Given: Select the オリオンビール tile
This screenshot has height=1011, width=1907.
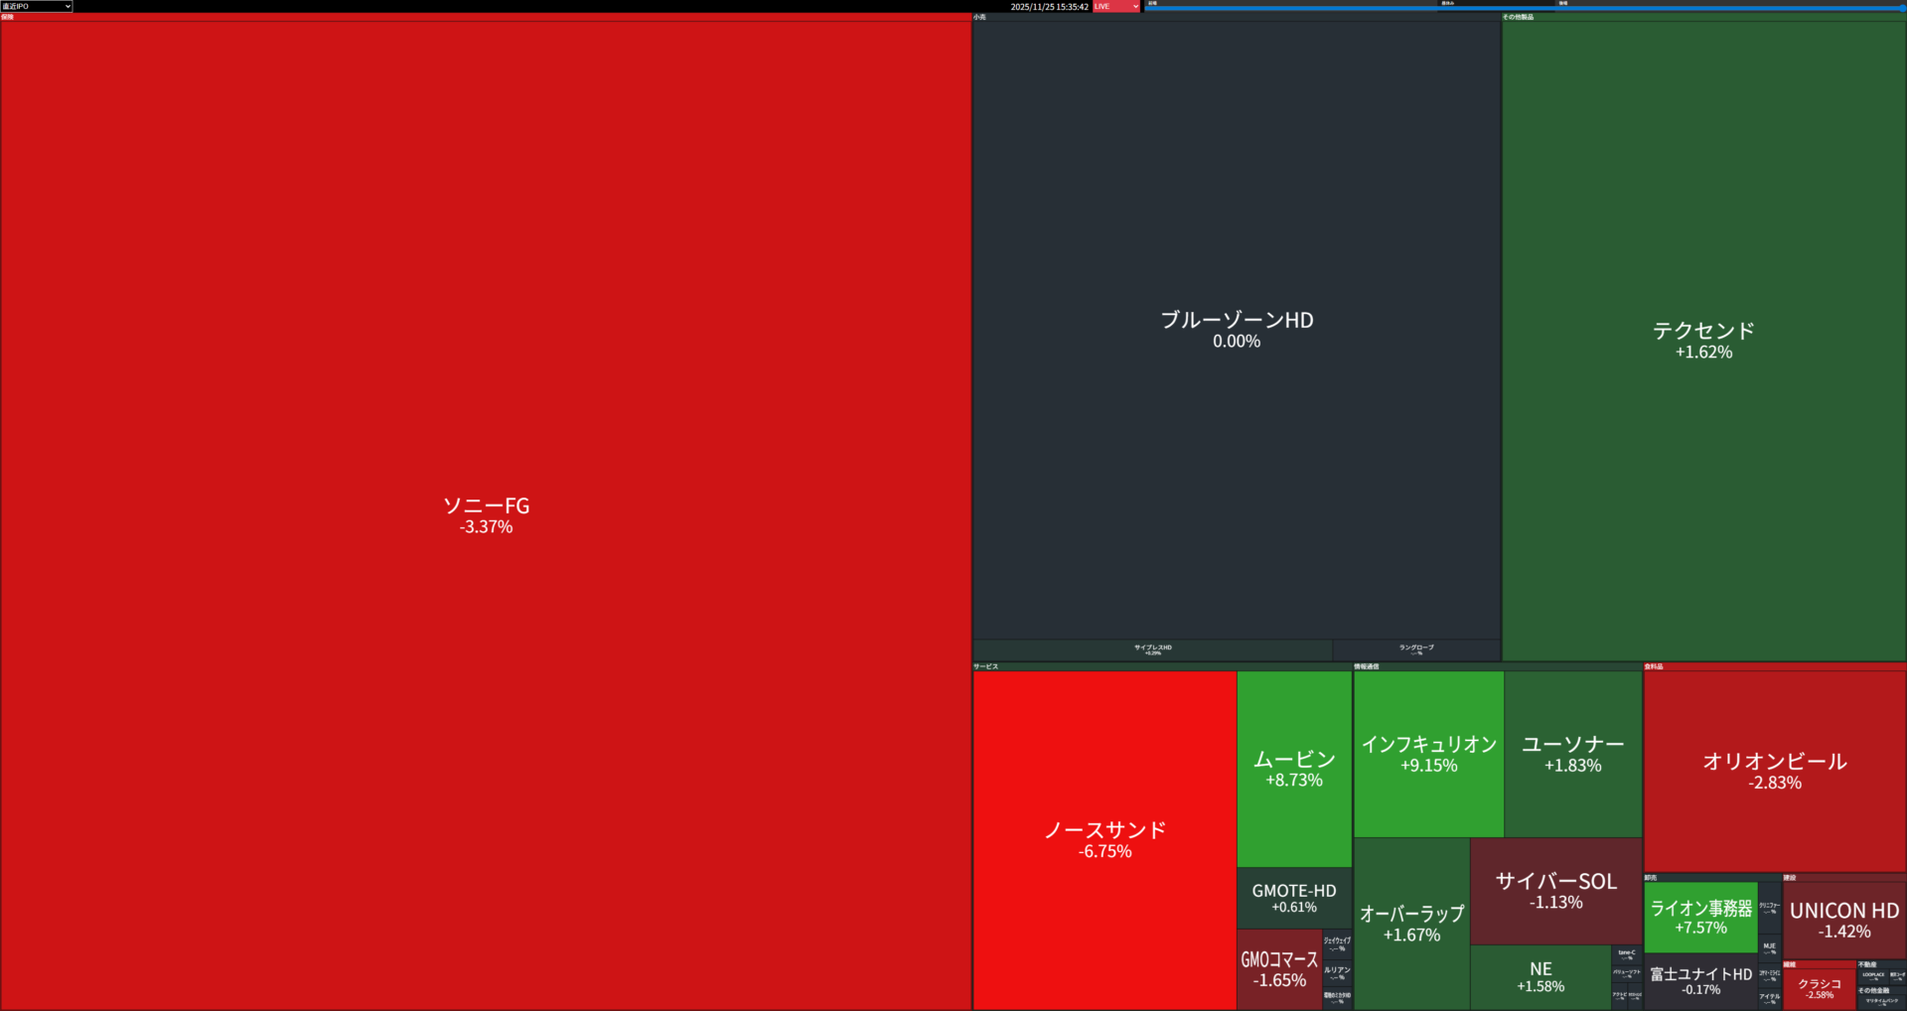Looking at the screenshot, I should point(1775,771).
